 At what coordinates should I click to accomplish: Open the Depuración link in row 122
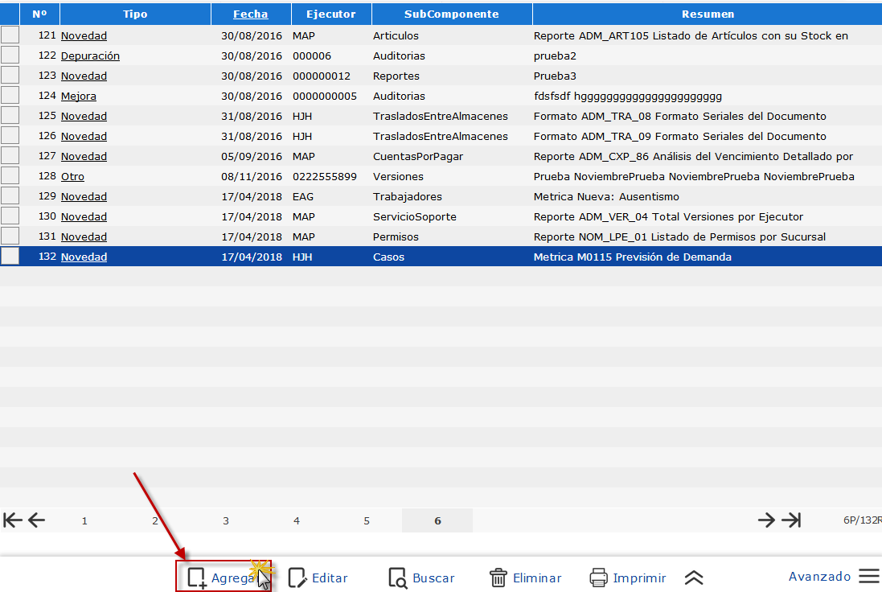[90, 55]
